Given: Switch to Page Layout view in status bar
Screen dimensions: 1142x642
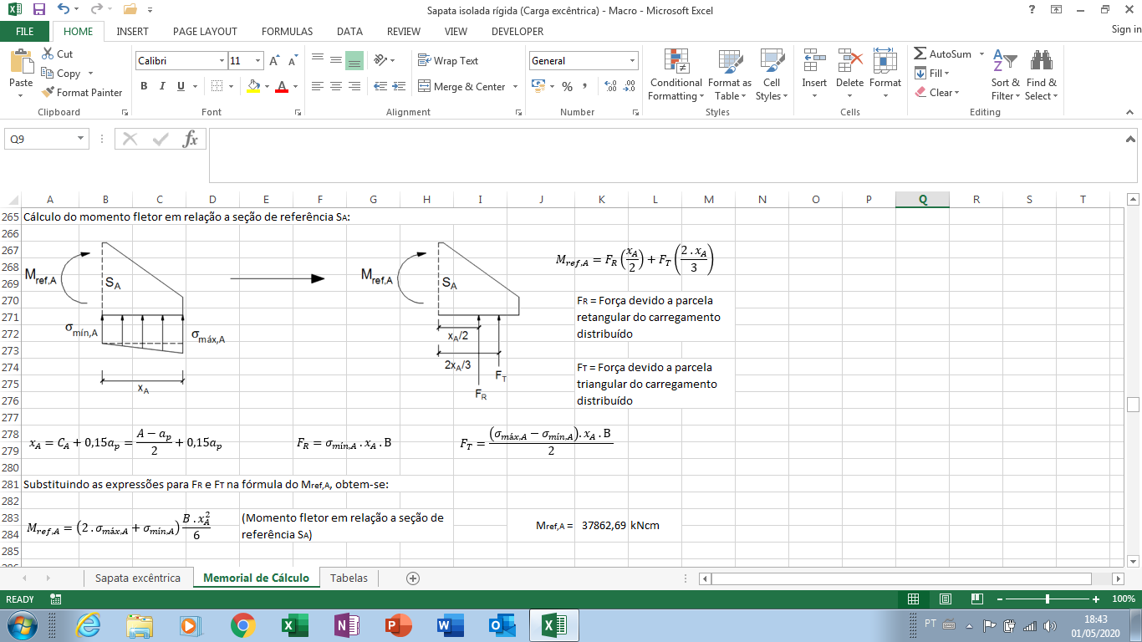Looking at the screenshot, I should pyautogui.click(x=945, y=599).
